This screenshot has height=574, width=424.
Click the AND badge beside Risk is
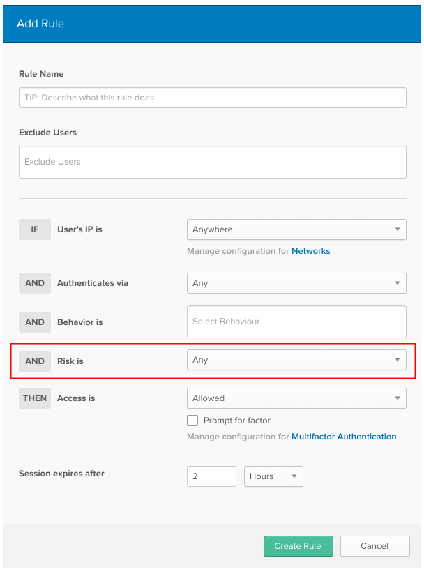[35, 361]
